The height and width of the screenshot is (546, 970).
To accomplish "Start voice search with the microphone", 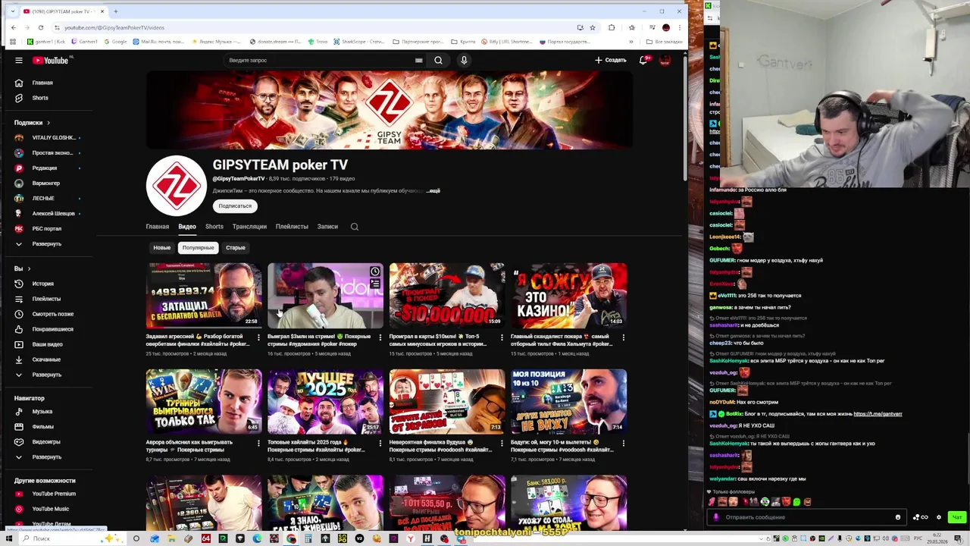I will pos(464,60).
